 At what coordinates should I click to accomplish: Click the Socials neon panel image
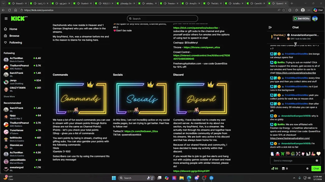point(141,98)
